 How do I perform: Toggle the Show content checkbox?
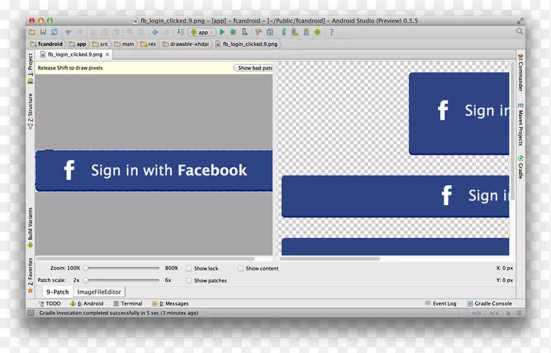[x=241, y=269]
